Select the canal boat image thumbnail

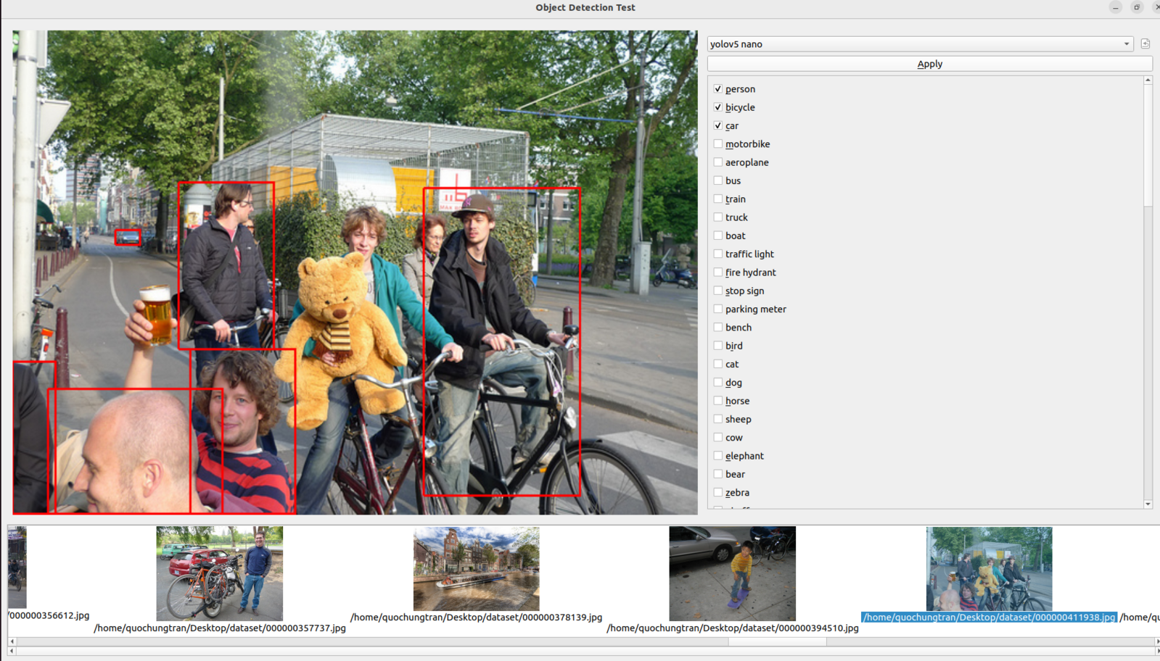[x=476, y=569]
